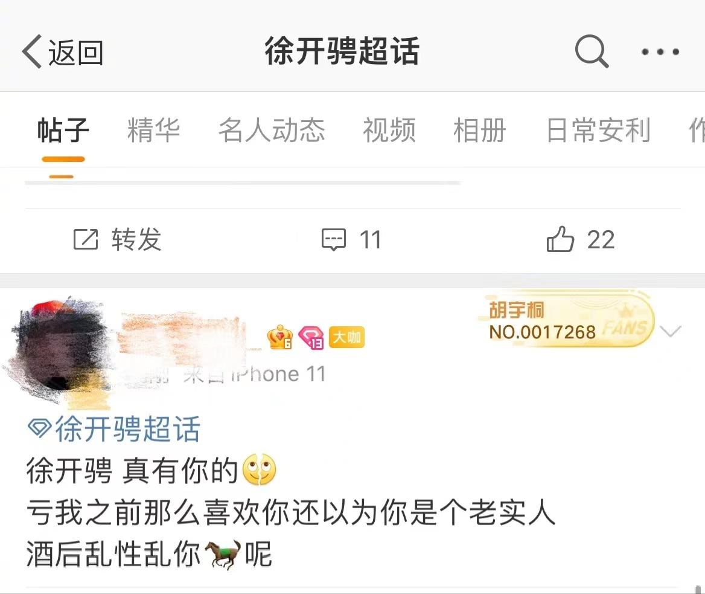
Task: Expand the post options chevron
Action: pos(671,331)
